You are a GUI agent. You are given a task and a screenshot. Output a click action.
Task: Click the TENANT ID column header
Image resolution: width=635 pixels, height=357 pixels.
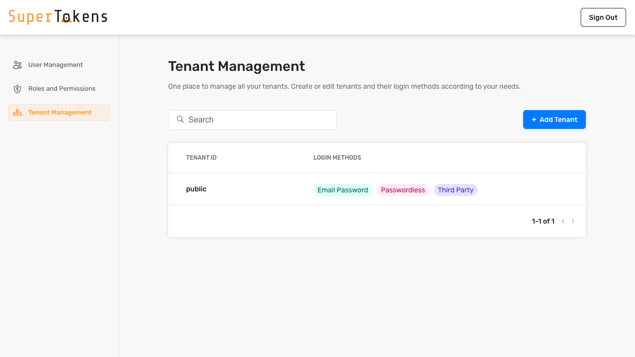click(x=201, y=157)
